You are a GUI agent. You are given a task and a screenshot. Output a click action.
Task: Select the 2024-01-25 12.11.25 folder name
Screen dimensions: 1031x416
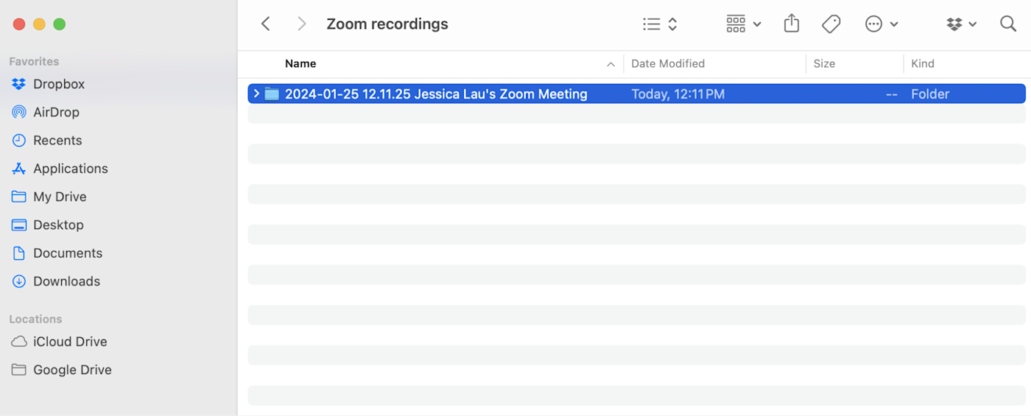tap(436, 94)
